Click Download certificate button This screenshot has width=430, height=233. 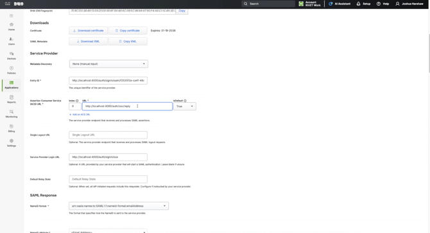(x=88, y=31)
